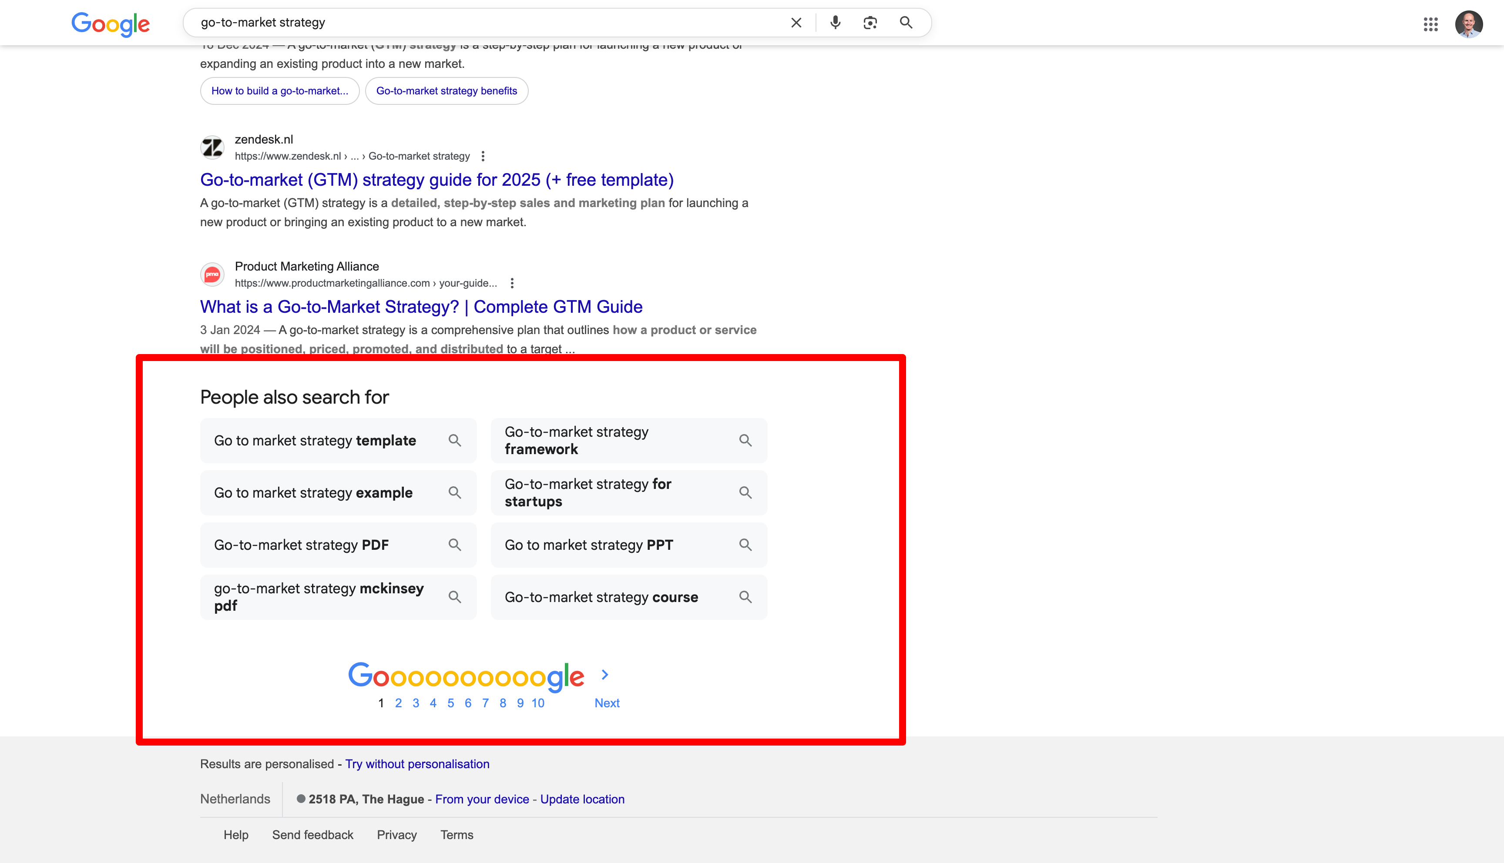This screenshot has height=863, width=1504.
Task: Open the account profile picture
Action: (x=1468, y=24)
